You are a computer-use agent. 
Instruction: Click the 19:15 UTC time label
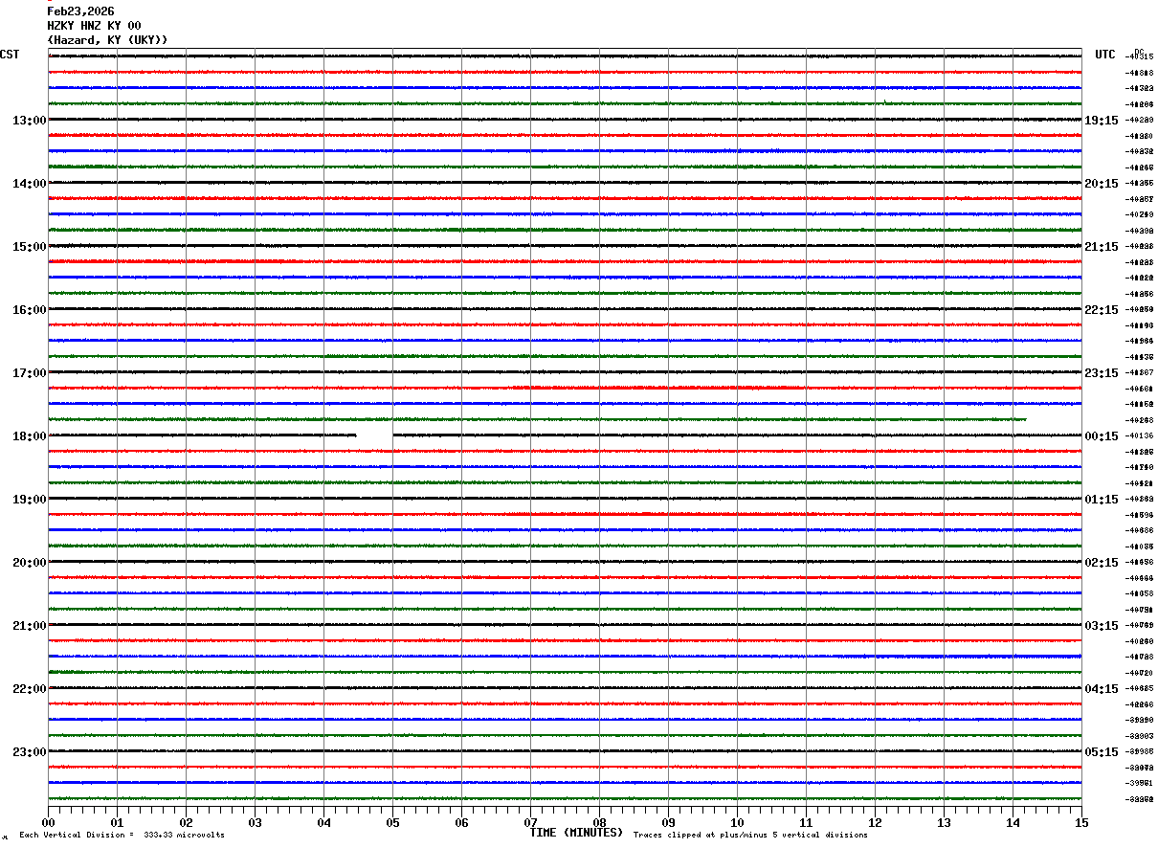1101,121
